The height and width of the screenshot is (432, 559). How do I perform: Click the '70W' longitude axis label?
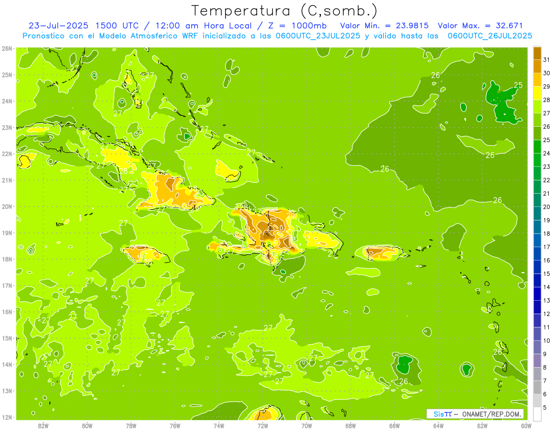coord(307,425)
